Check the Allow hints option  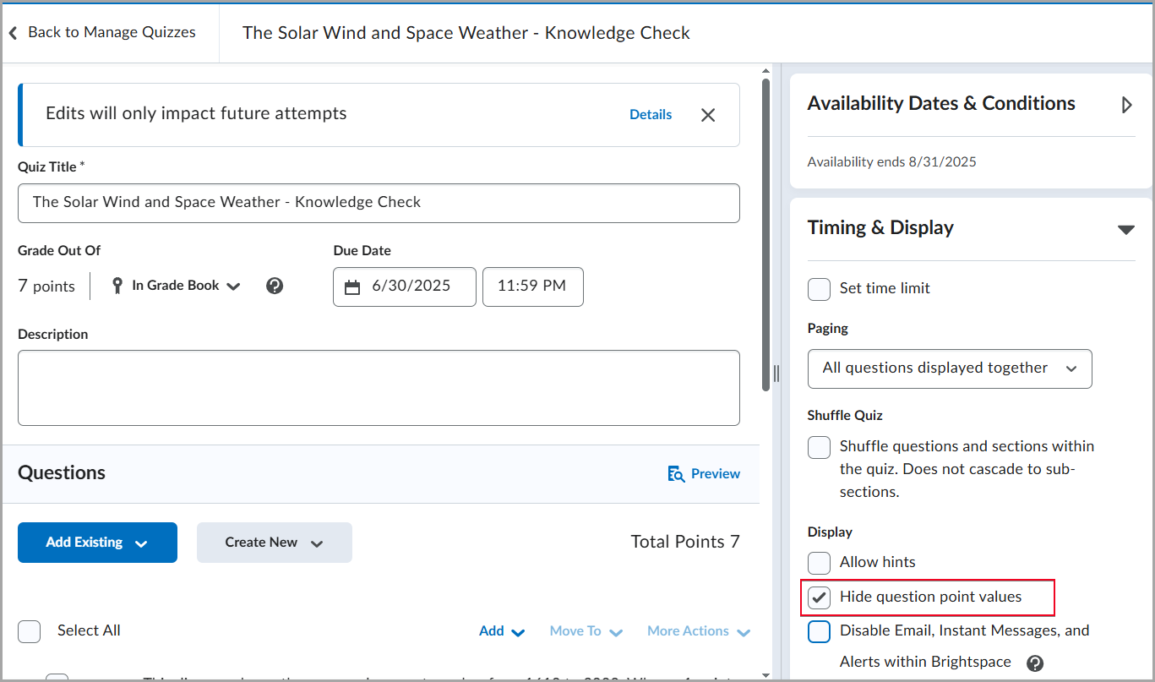(819, 563)
